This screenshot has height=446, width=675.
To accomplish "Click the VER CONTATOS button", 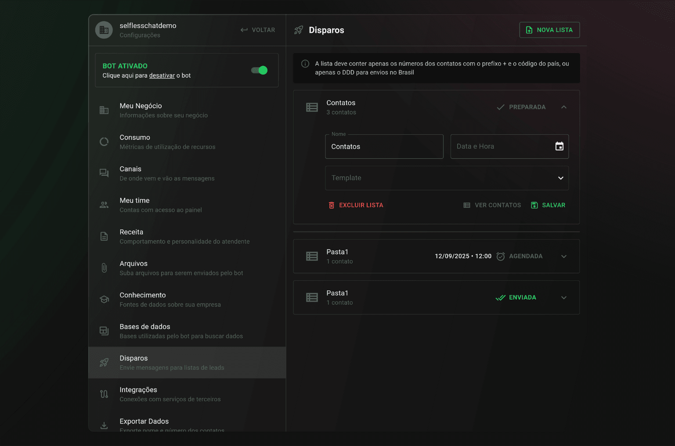I will pyautogui.click(x=492, y=205).
